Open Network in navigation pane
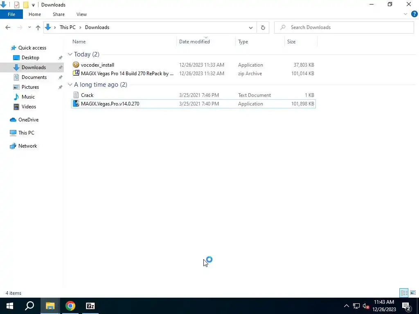Screen dimensions: 419x314 tap(27, 146)
